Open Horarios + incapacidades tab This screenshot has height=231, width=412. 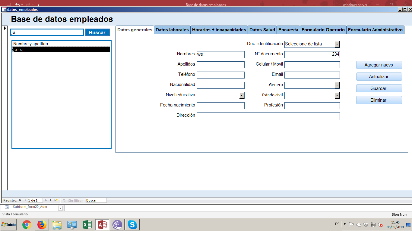click(x=219, y=30)
